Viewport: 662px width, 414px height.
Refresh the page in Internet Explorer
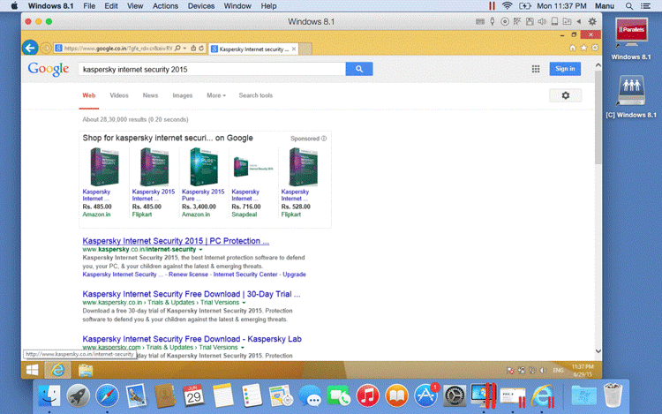201,49
